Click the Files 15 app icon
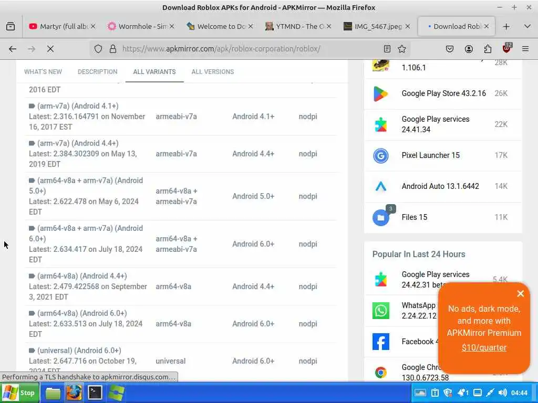The height and width of the screenshot is (403, 538). 380,217
